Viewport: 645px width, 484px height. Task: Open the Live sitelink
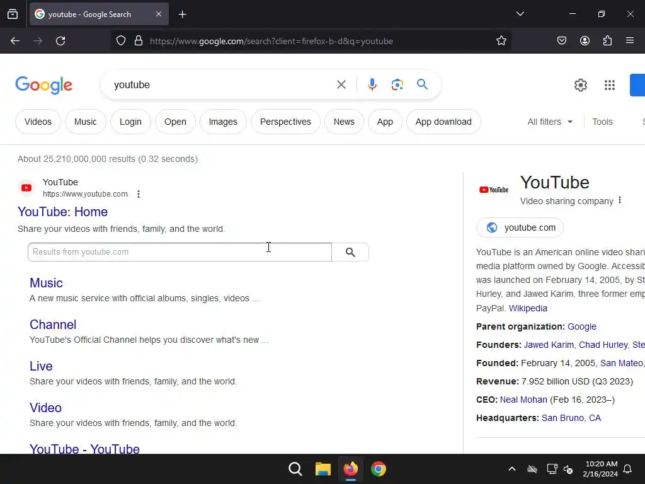[x=41, y=366]
